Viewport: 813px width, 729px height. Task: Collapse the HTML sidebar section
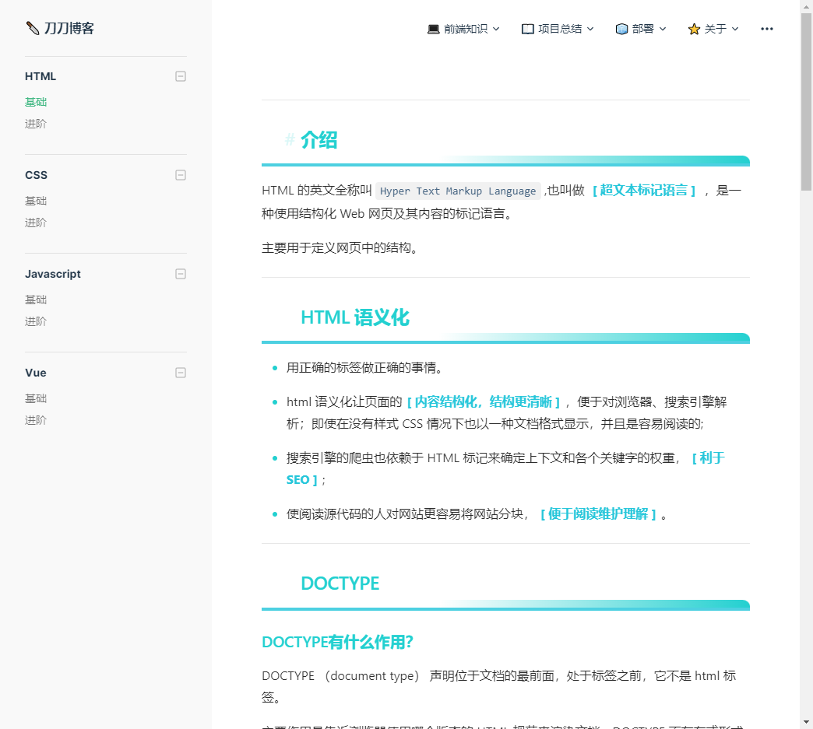181,76
